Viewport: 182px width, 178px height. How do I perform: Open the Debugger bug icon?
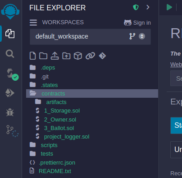(10, 112)
